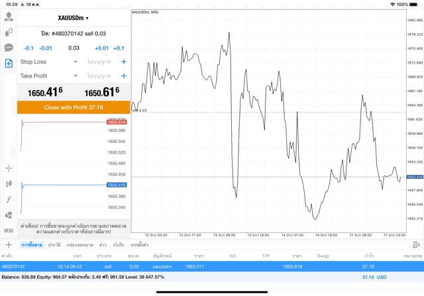This screenshot has height=296, width=424.
Task: Select the new order document icon
Action: [9, 64]
